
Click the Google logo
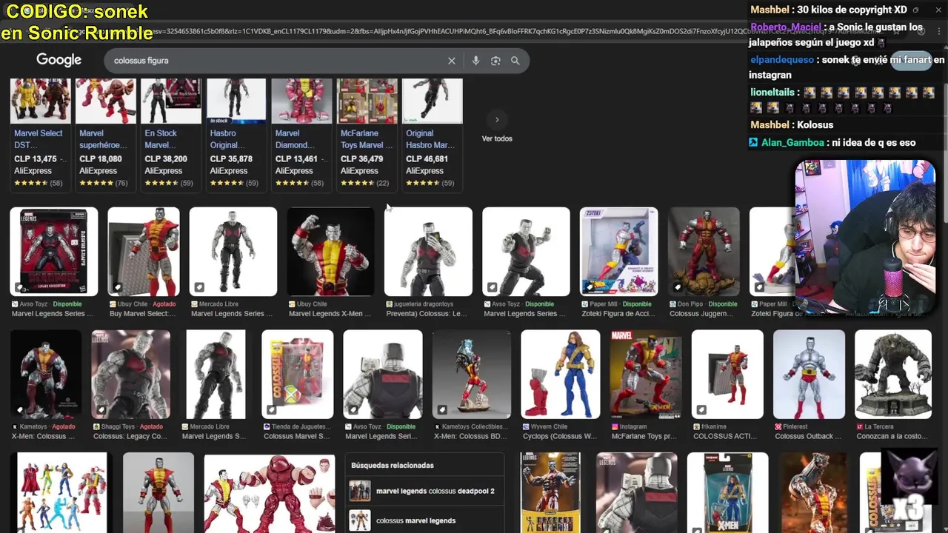[59, 60]
